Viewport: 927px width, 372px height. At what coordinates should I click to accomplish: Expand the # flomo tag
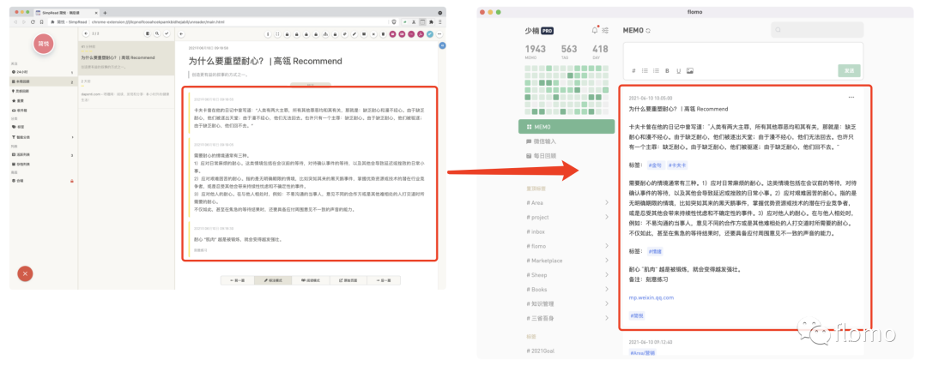coord(607,246)
